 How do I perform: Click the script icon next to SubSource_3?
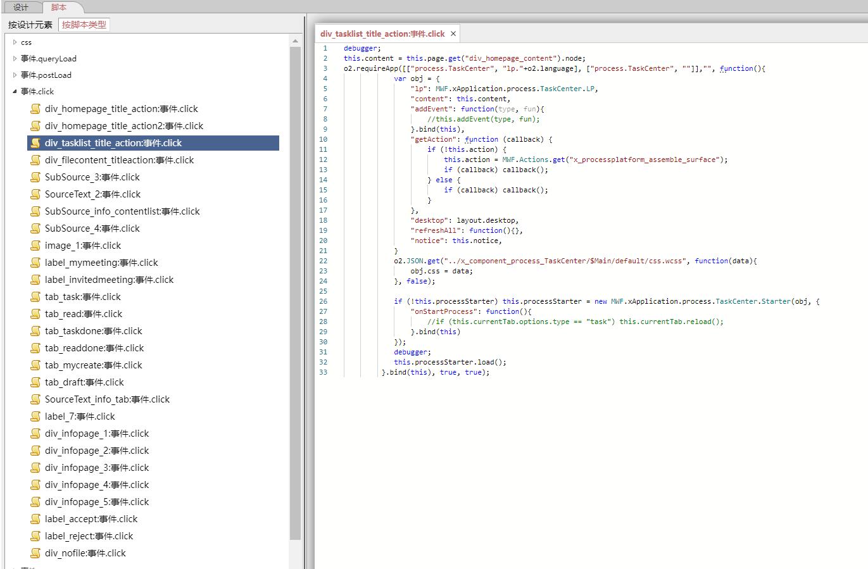tap(35, 177)
